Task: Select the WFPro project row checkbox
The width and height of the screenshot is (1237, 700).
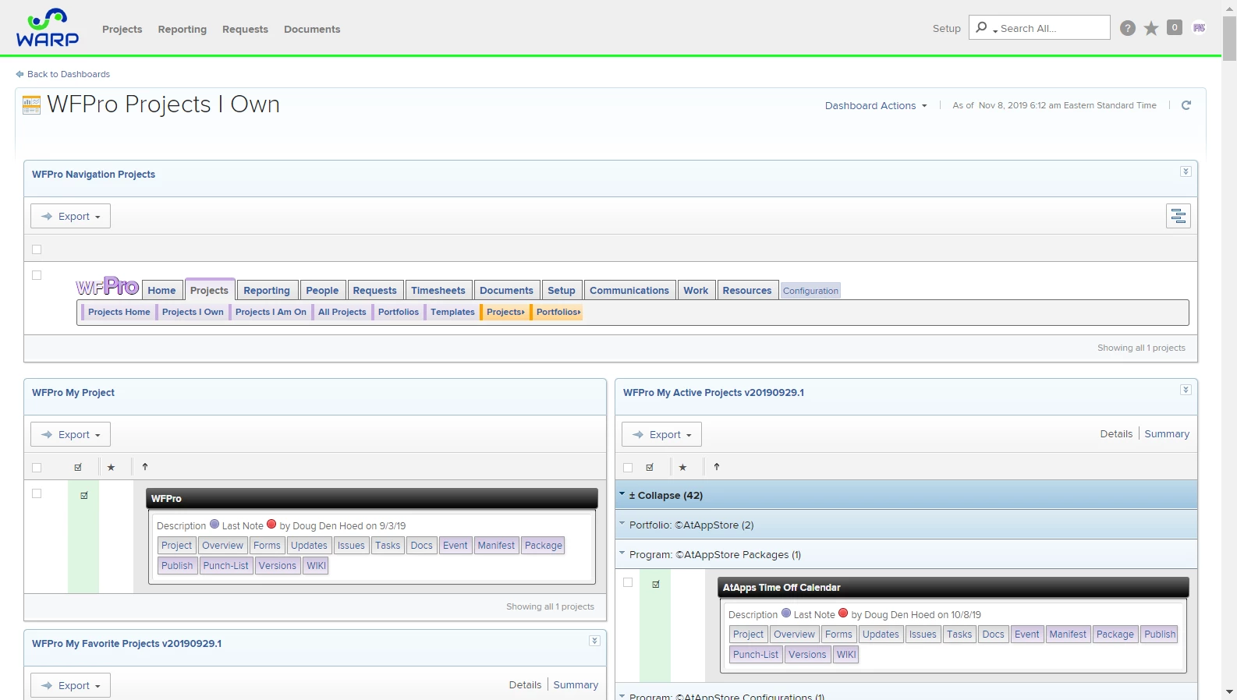Action: 37,493
